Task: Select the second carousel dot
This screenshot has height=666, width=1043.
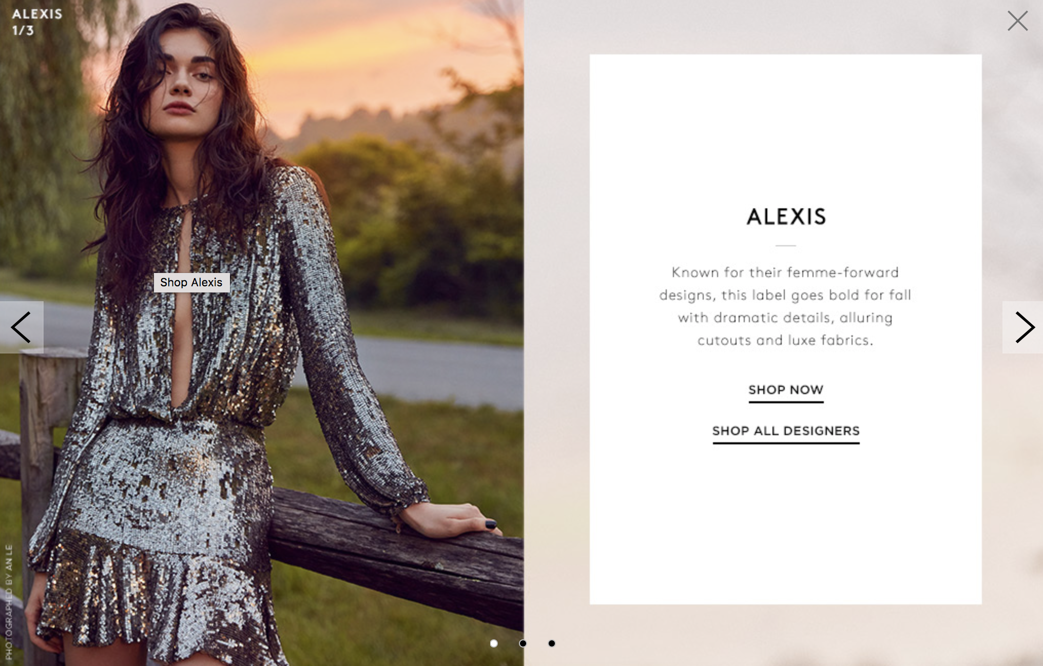Action: point(523,643)
